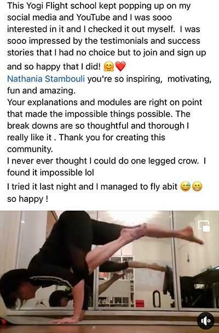Click the text "so happy !"
The image size is (219, 333).
tap(27, 199)
